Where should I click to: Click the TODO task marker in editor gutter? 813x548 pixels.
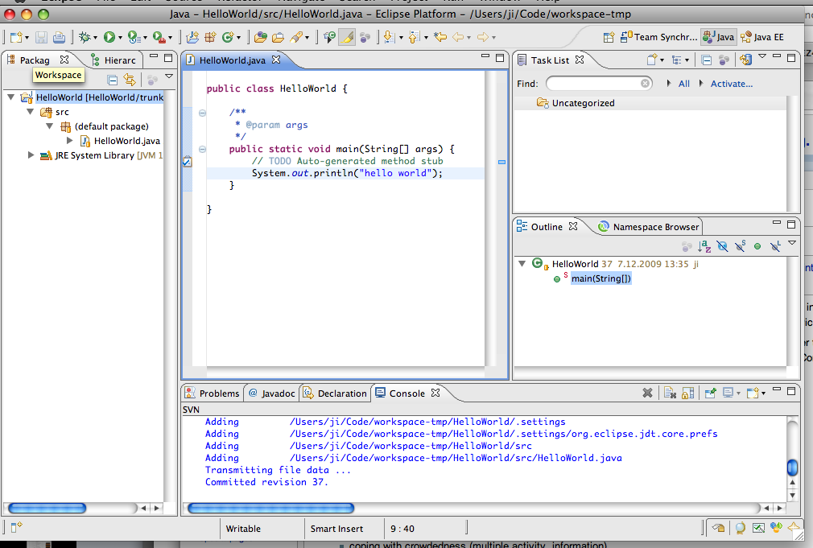188,162
